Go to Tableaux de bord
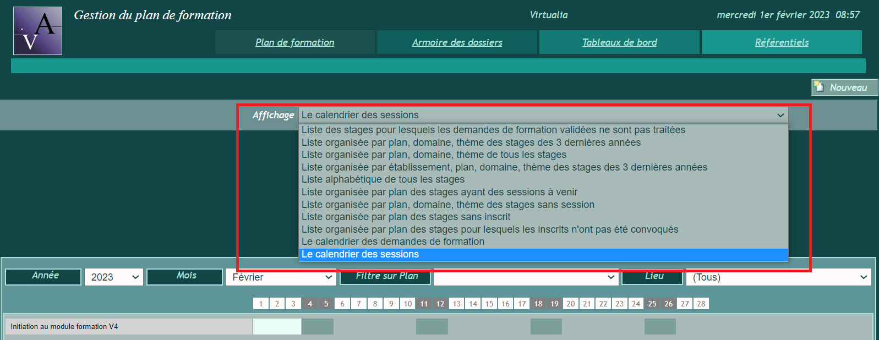Image resolution: width=879 pixels, height=340 pixels. 619,42
